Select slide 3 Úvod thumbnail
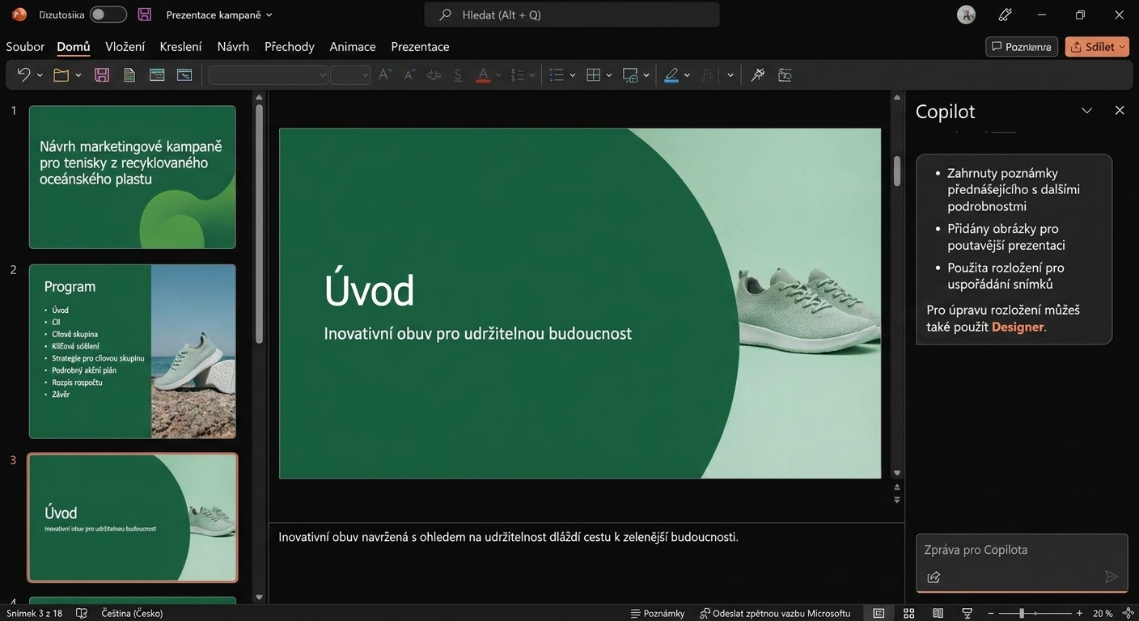Image resolution: width=1139 pixels, height=621 pixels. click(x=133, y=517)
